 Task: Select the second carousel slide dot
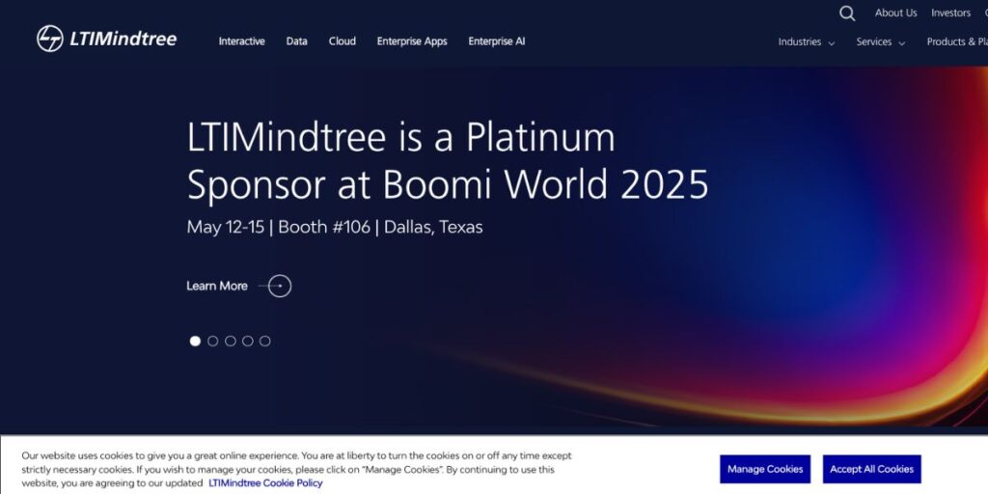tap(213, 341)
